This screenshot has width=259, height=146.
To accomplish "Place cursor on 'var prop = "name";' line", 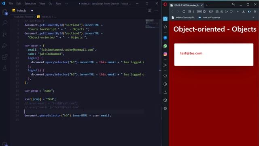I will pyautogui.click(x=39, y=91).
